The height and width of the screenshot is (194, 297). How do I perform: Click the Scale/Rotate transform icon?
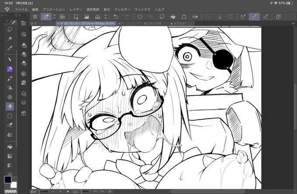click(184, 17)
